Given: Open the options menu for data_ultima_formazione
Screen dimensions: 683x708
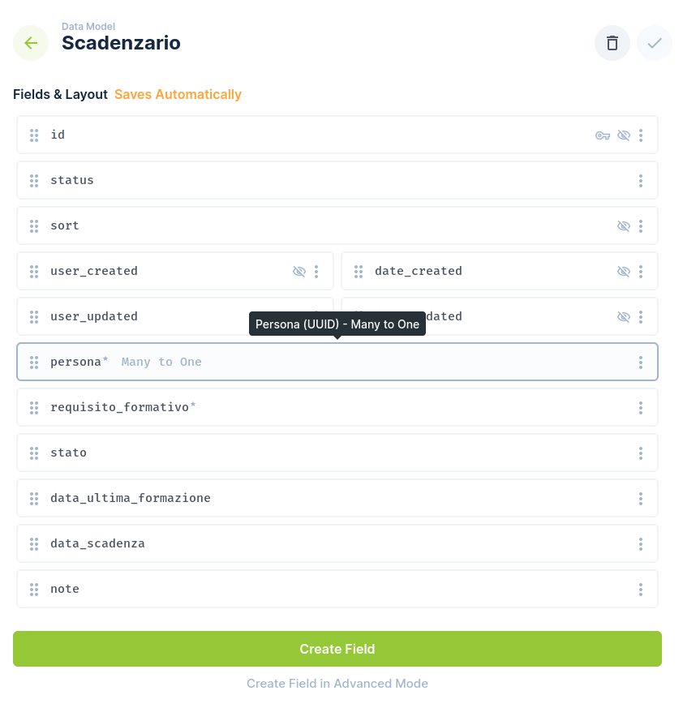Looking at the screenshot, I should [x=641, y=498].
